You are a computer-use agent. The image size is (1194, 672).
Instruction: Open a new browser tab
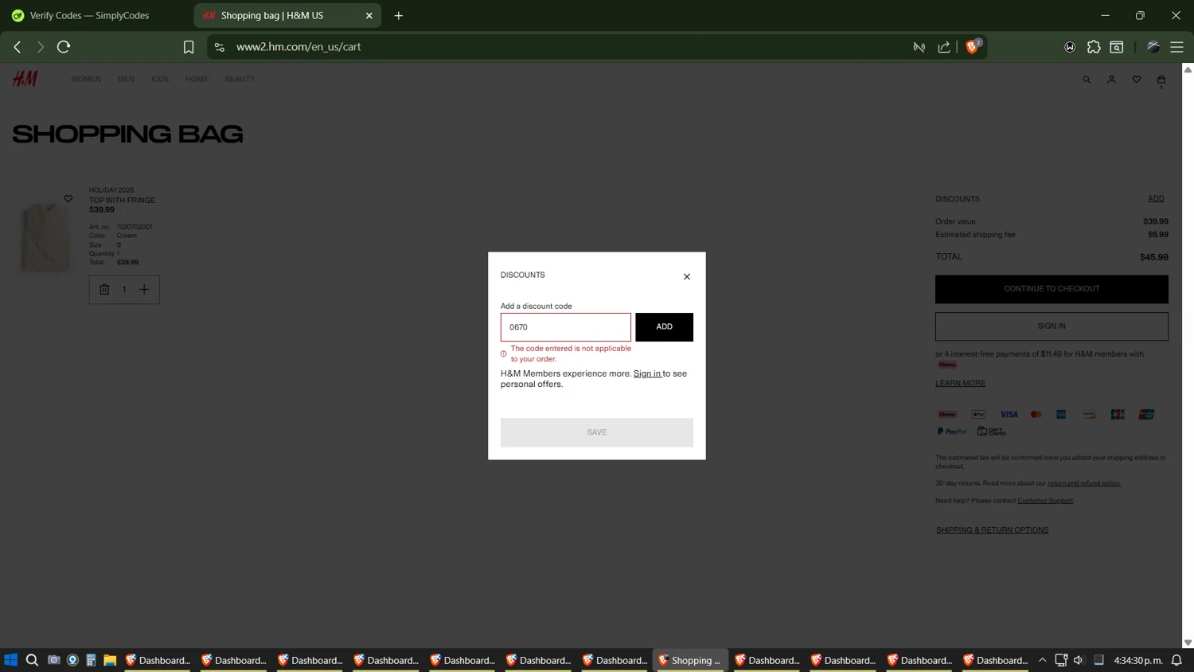click(x=399, y=15)
